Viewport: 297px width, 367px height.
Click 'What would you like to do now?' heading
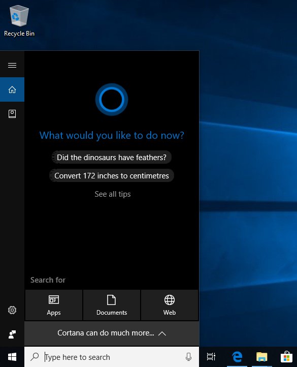click(x=112, y=135)
